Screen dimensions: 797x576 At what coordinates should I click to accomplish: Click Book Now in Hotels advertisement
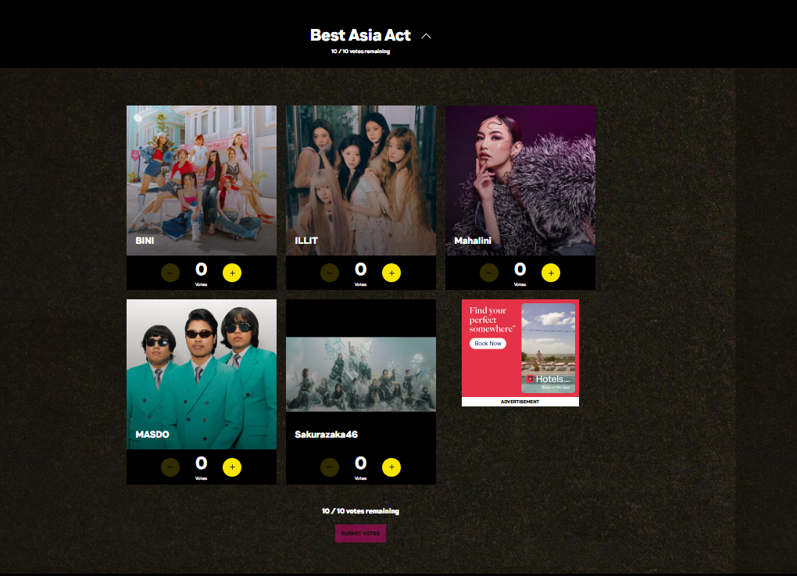(x=488, y=344)
